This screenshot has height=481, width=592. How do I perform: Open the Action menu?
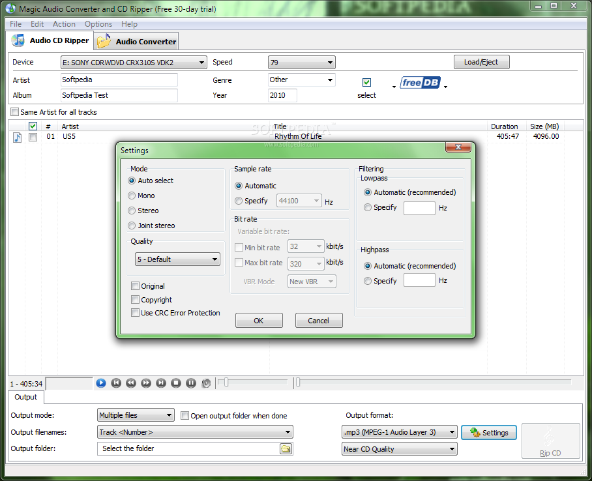click(64, 23)
